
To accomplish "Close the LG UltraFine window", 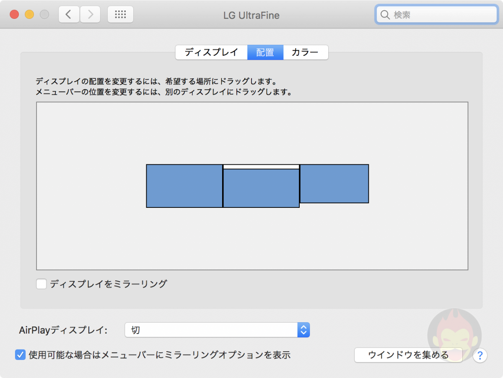I will pos(15,15).
